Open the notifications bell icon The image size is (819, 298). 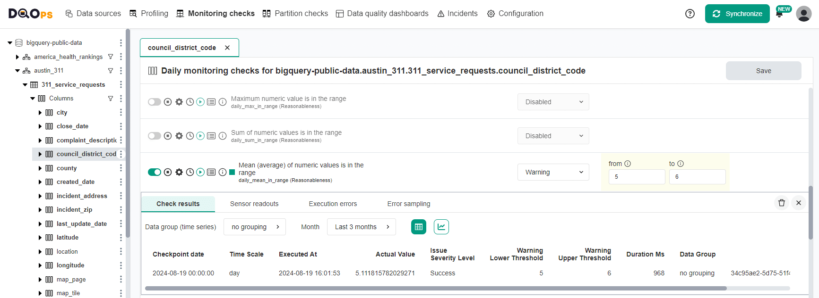pos(779,14)
